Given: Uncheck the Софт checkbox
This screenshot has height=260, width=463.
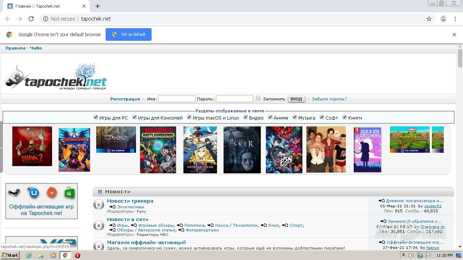Looking at the screenshot, I should (x=322, y=117).
